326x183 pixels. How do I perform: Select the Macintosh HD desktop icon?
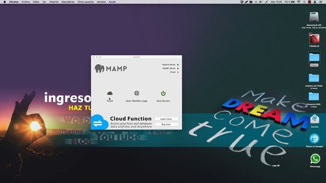[314, 17]
